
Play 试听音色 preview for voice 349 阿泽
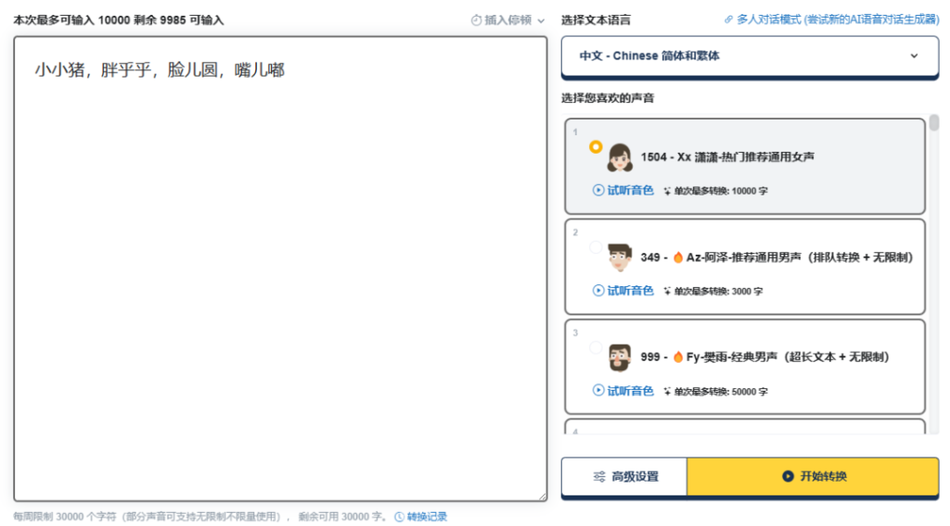623,291
